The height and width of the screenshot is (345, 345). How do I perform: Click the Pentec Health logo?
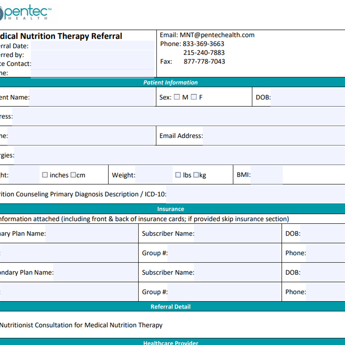coord(25,13)
